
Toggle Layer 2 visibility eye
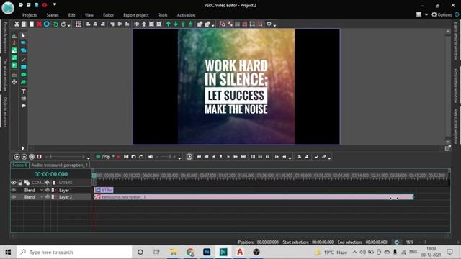[x=14, y=197]
